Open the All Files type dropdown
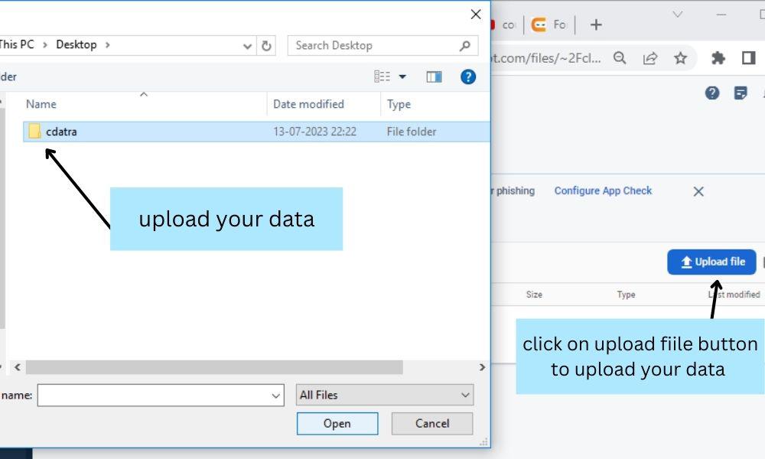Viewport: 765px width, 459px height. (x=385, y=395)
